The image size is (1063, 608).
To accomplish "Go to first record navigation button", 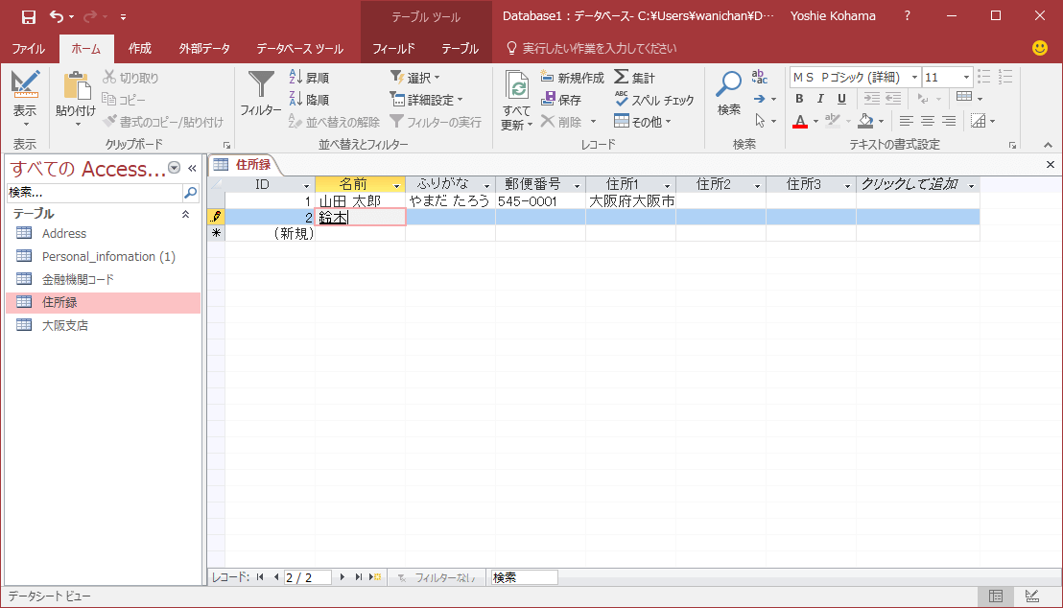I will coord(260,577).
